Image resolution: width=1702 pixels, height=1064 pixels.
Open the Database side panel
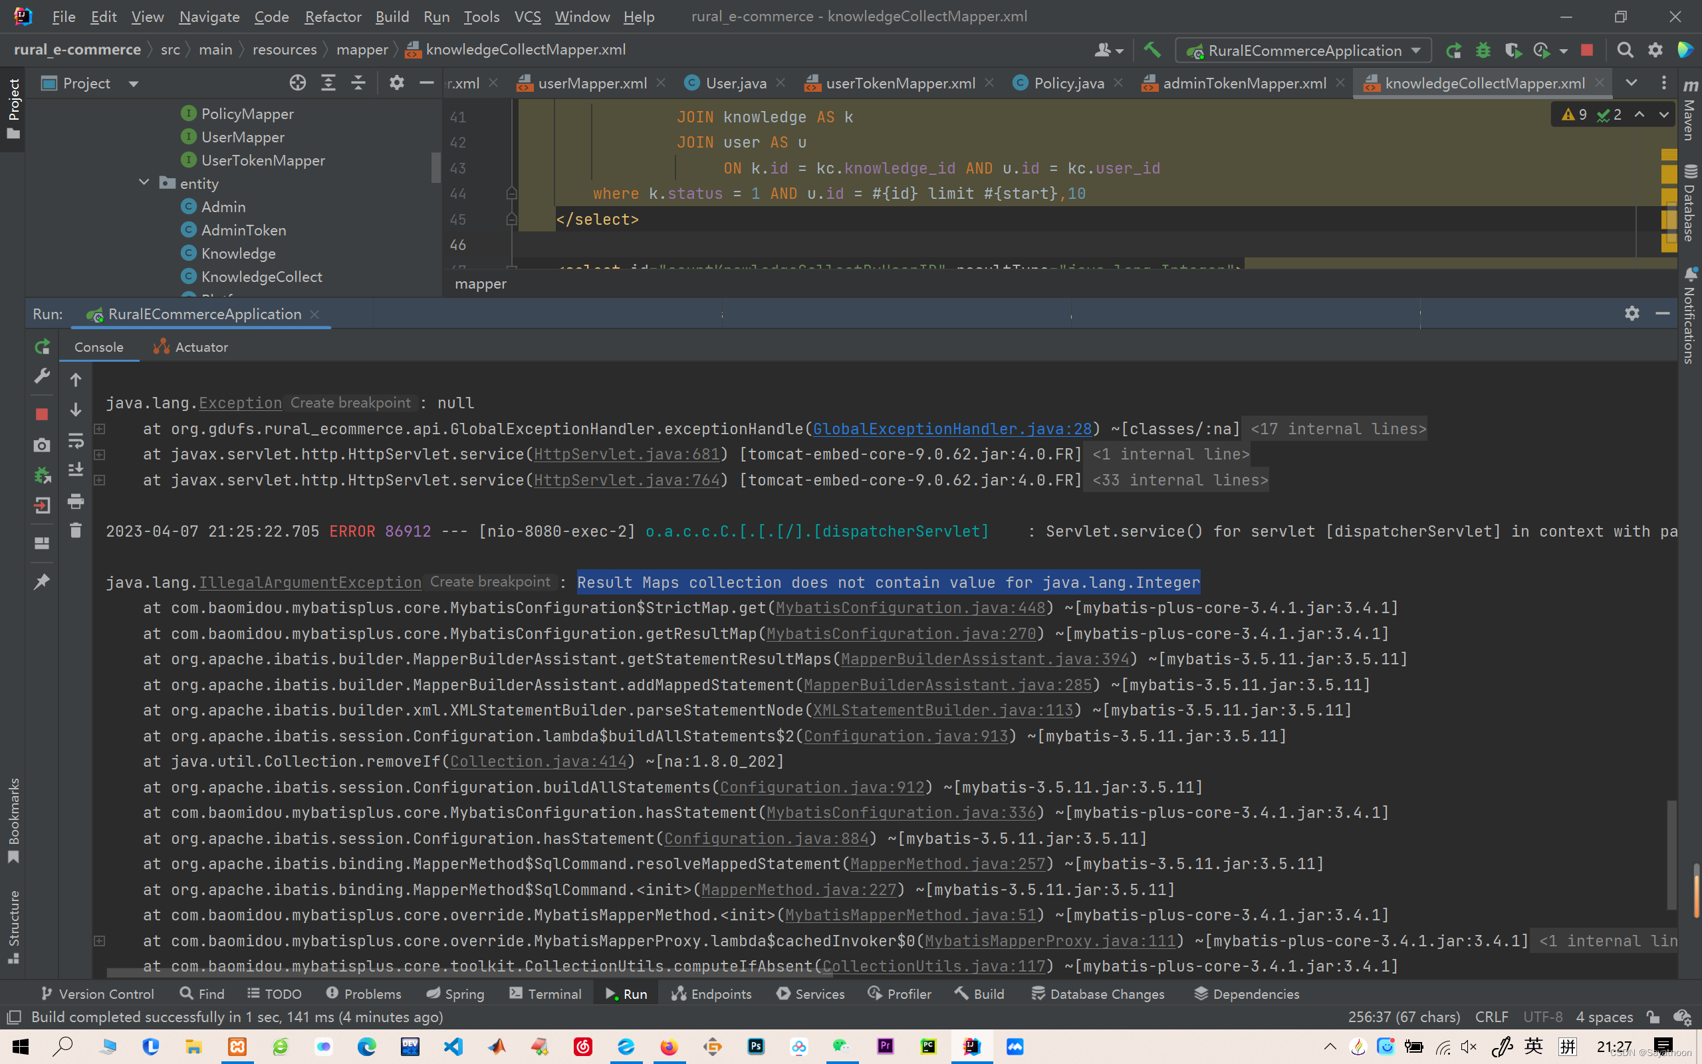(x=1690, y=204)
